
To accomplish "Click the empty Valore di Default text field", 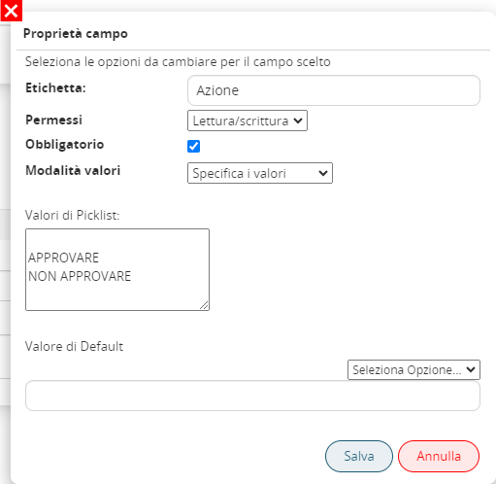I will 252,396.
